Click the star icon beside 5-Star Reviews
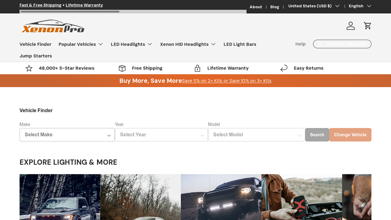The height and width of the screenshot is (220, 391). coord(29,68)
